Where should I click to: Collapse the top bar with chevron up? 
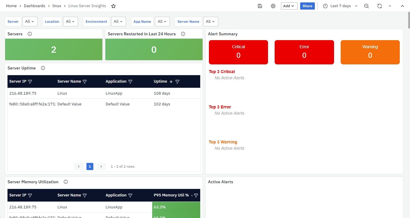pyautogui.click(x=402, y=6)
